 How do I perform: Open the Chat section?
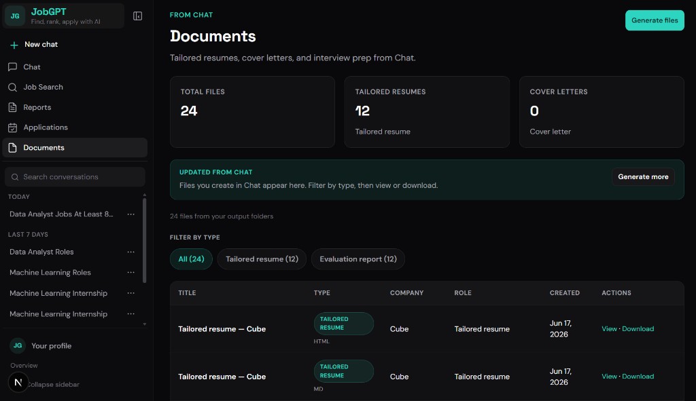click(x=75, y=67)
